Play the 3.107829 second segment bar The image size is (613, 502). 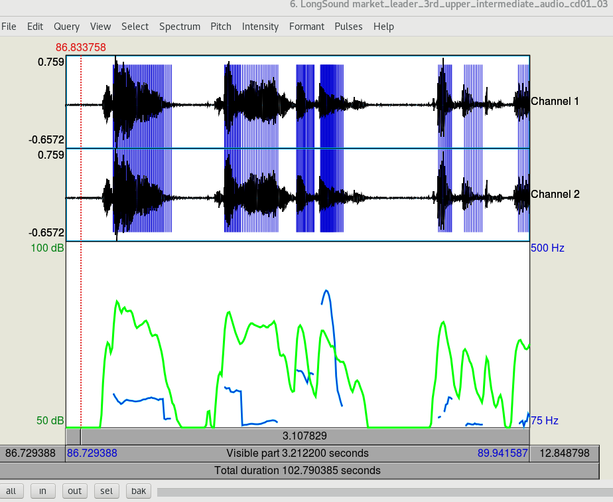tap(305, 436)
